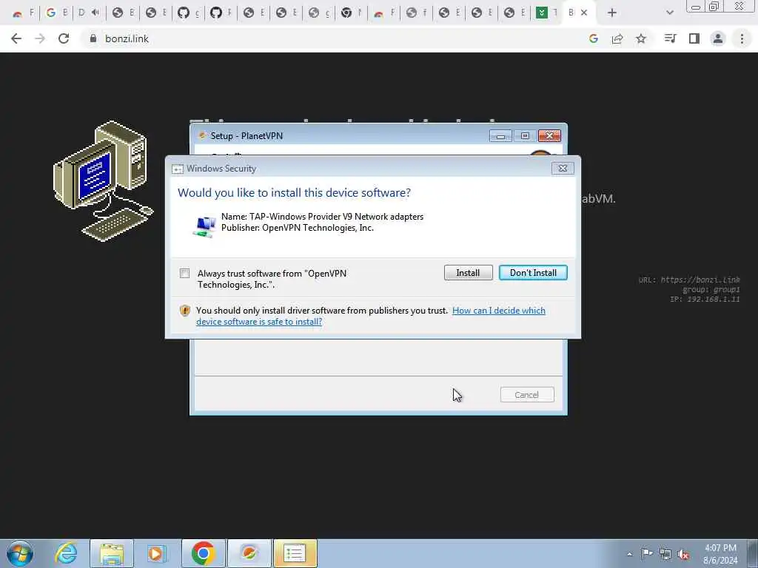Close the active bonzi.link tab
This screenshot has height=568, width=758.
pyautogui.click(x=584, y=13)
